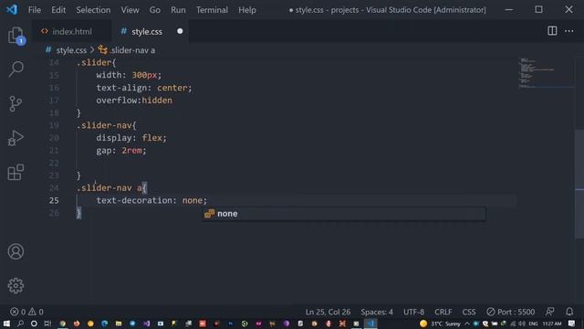The height and width of the screenshot is (329, 584).
Task: Click the 'gap: 2rem;' code line
Action: point(121,150)
